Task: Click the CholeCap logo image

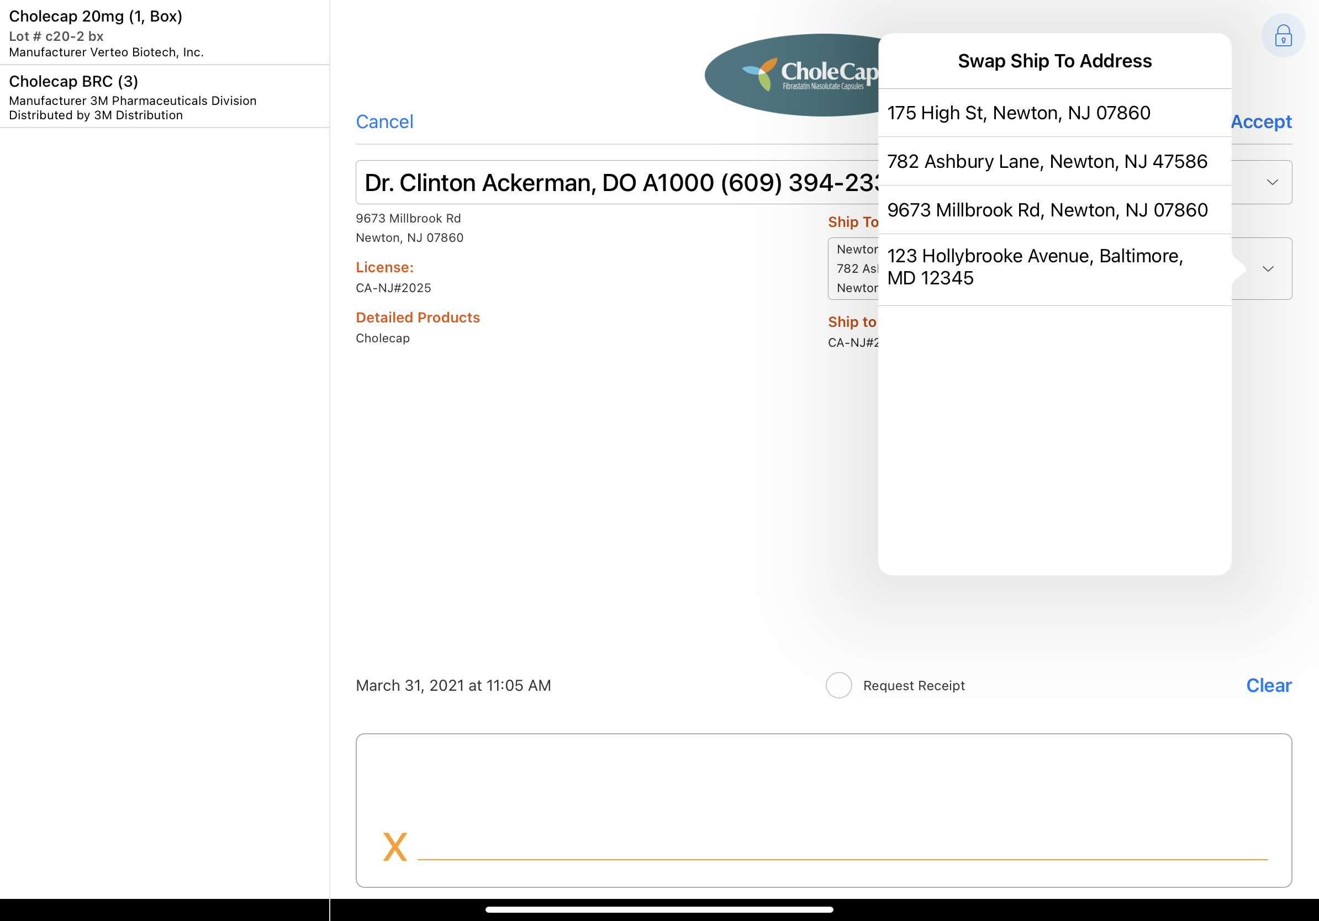Action: coord(793,75)
